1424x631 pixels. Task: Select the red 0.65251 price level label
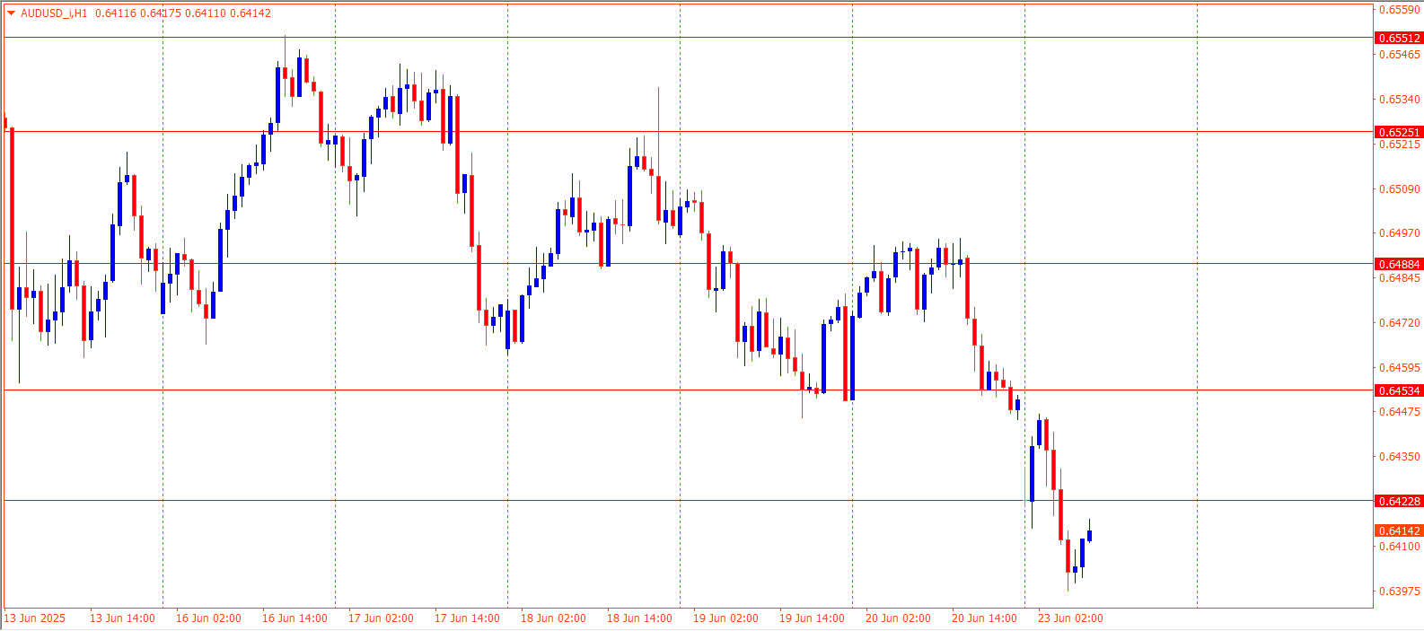coord(1399,132)
